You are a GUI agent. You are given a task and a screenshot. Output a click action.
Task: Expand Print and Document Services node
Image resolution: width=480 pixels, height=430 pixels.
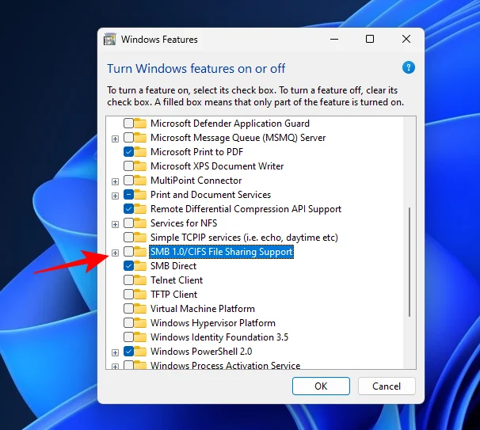(115, 196)
